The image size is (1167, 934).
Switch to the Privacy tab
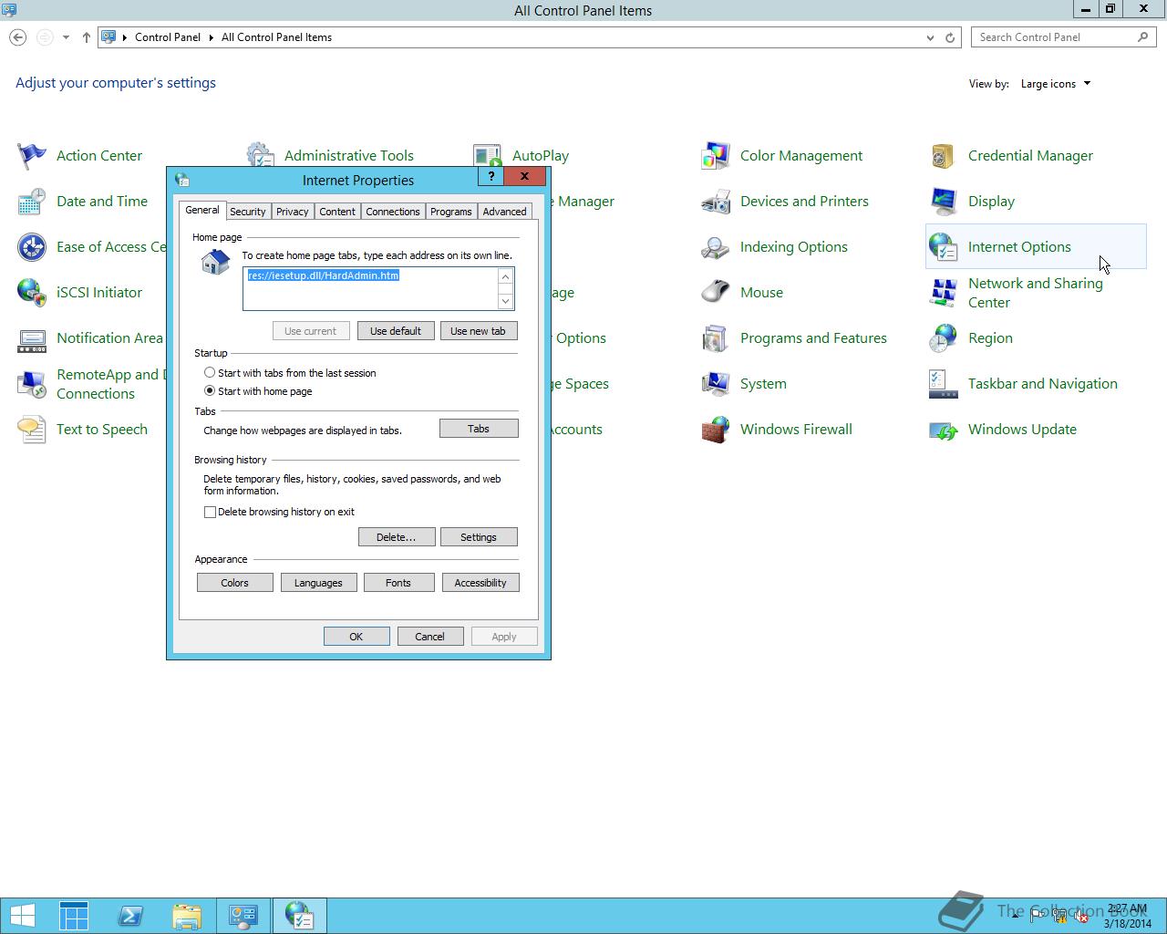(x=293, y=212)
